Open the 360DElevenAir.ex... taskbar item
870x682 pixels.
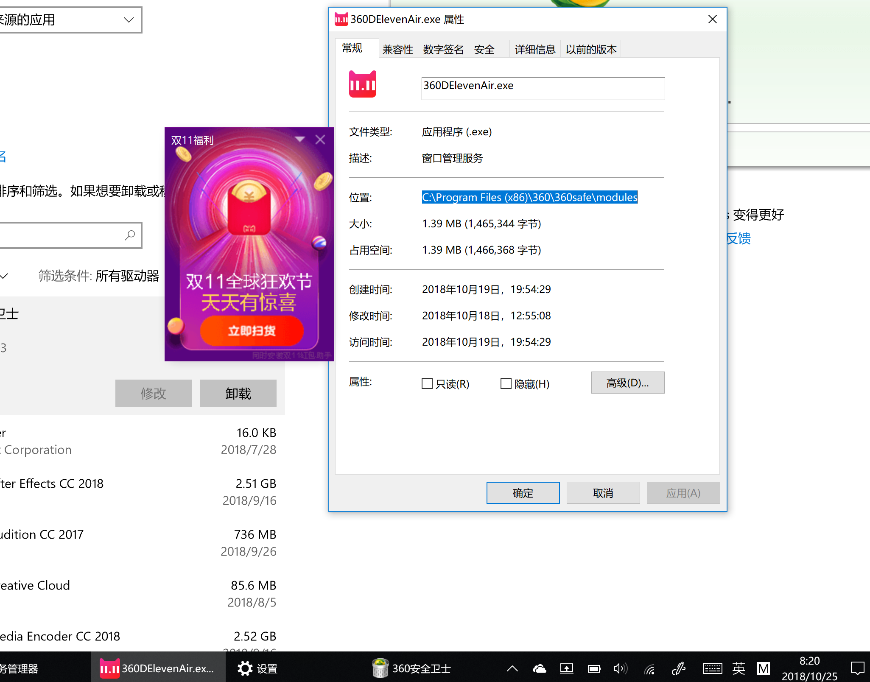158,668
